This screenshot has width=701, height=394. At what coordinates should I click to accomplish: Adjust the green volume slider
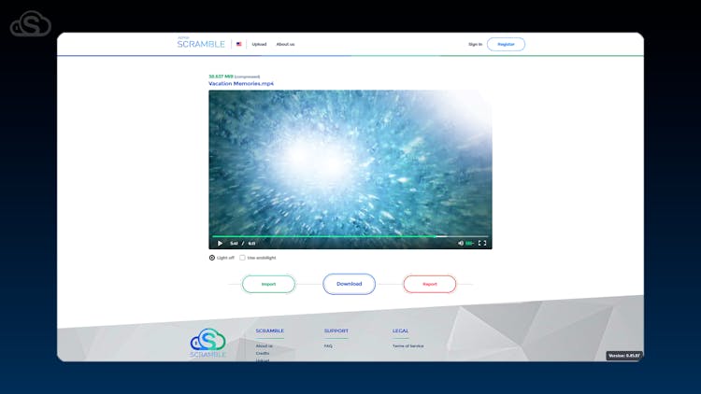470,243
